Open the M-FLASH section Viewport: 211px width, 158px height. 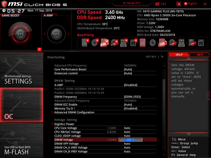tap(21, 140)
